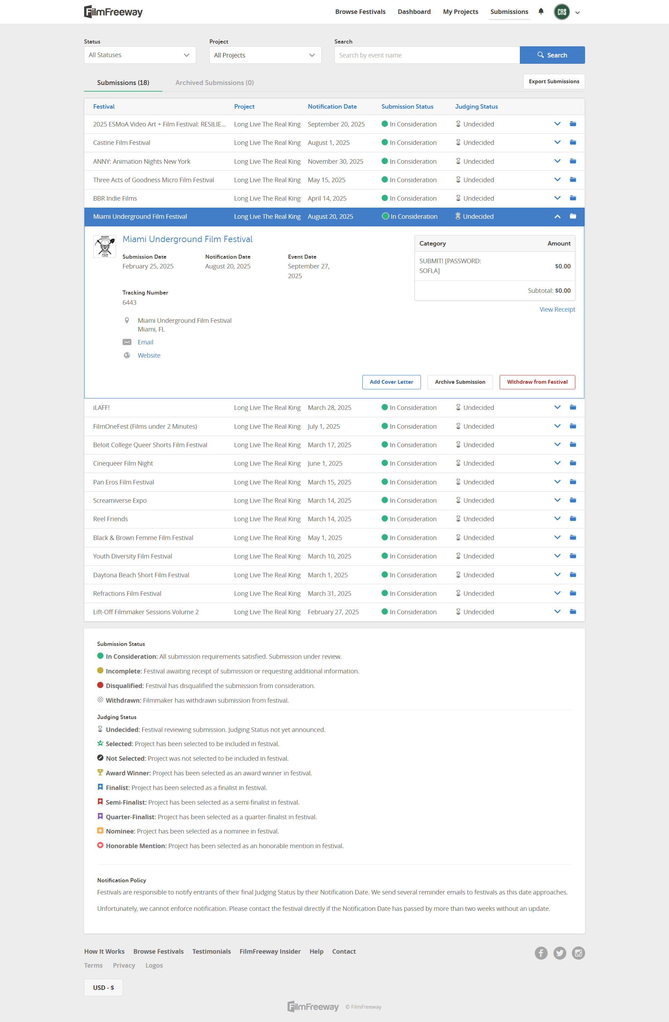
Task: Click the Facebook icon in footer
Action: [x=541, y=953]
